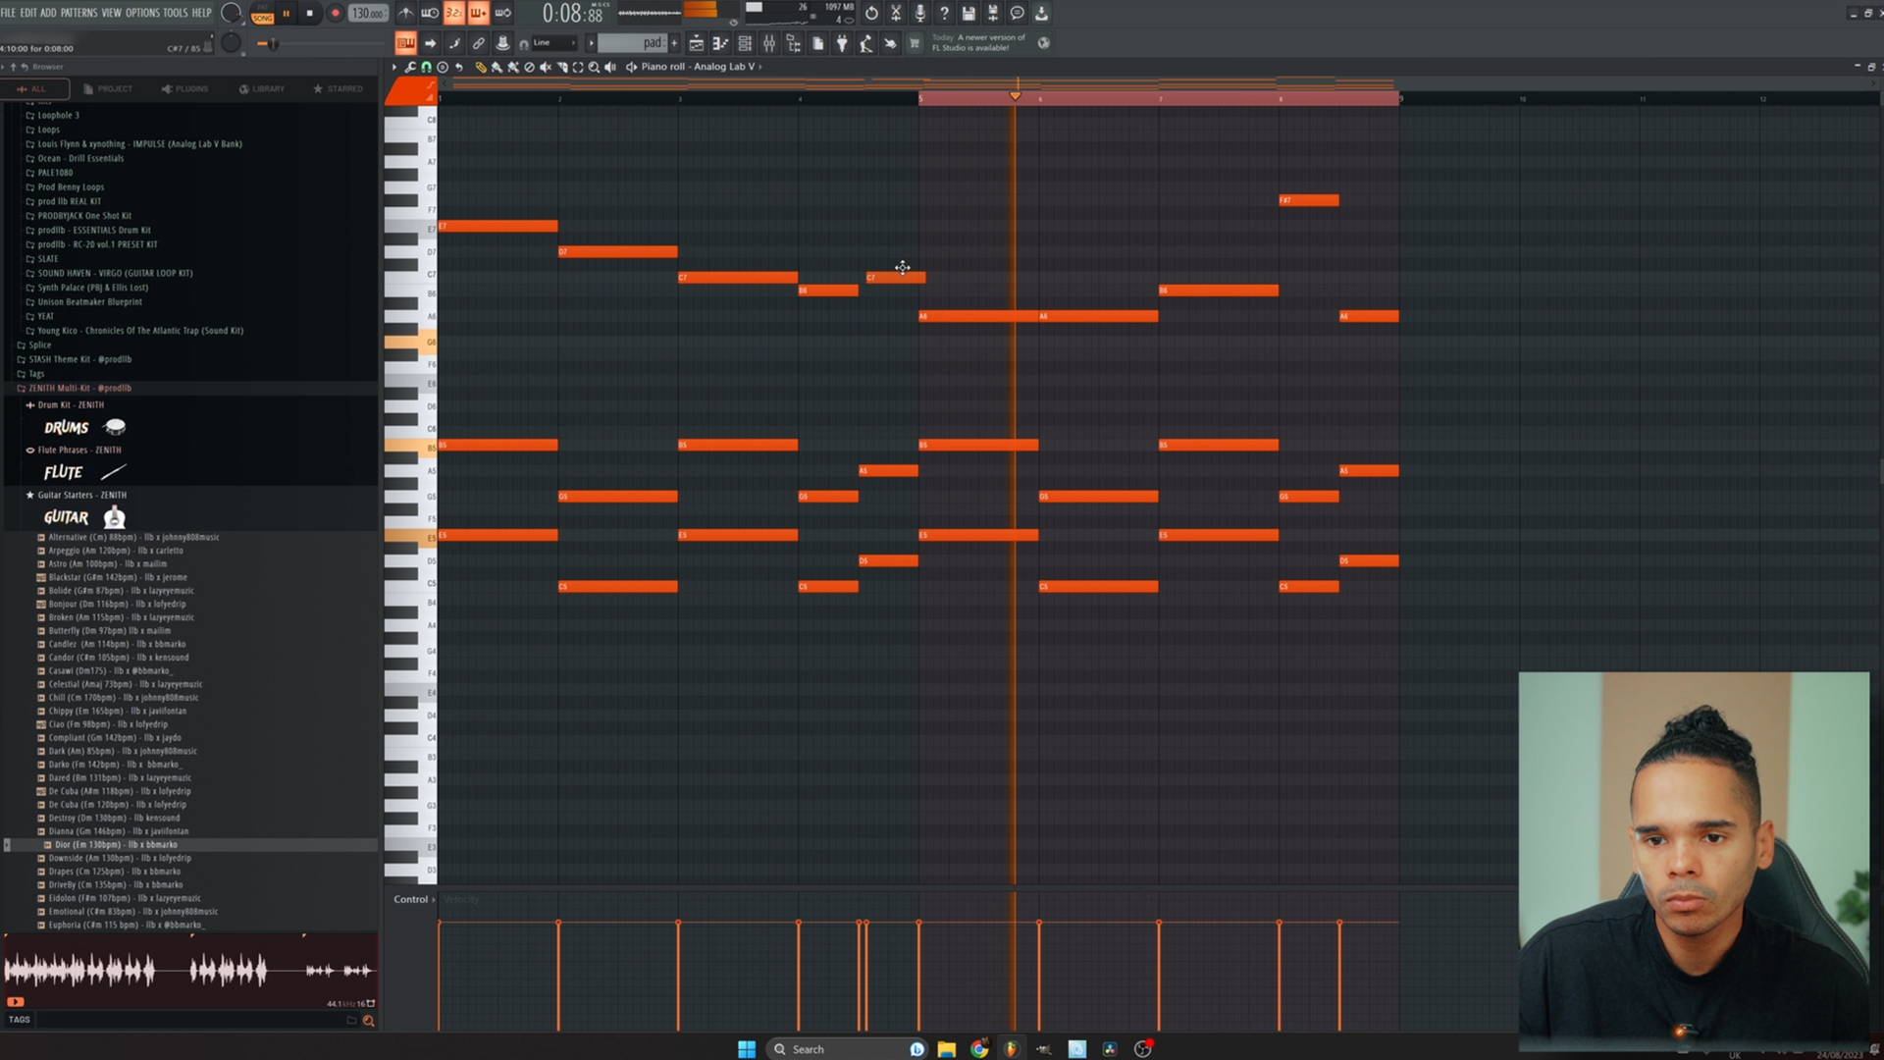Open the shopping cart content library icon
This screenshot has width=1884, height=1060.
pyautogui.click(x=915, y=43)
